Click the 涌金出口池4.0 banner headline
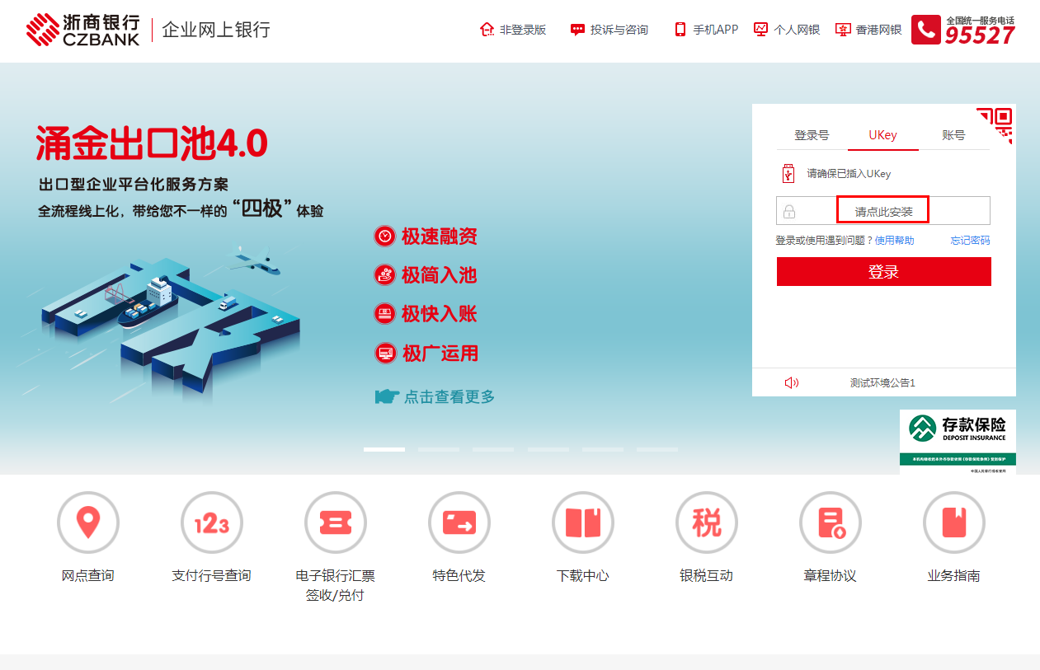This screenshot has height=670, width=1040. tap(152, 144)
